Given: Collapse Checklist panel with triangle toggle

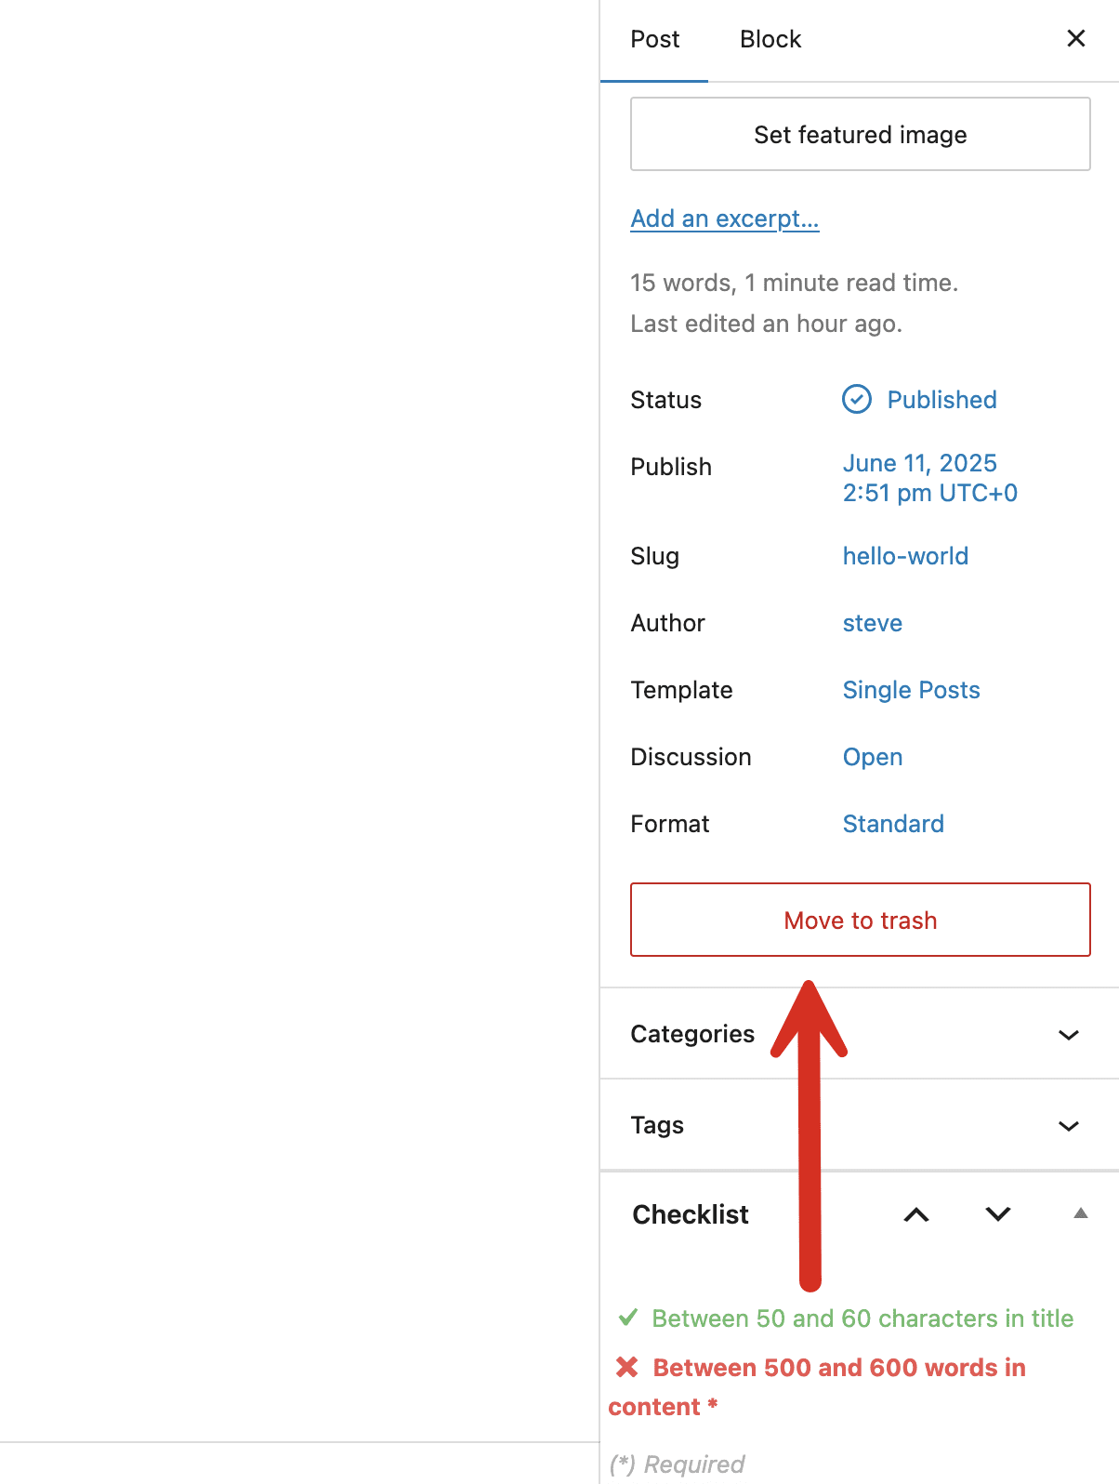Looking at the screenshot, I should [x=1080, y=1213].
